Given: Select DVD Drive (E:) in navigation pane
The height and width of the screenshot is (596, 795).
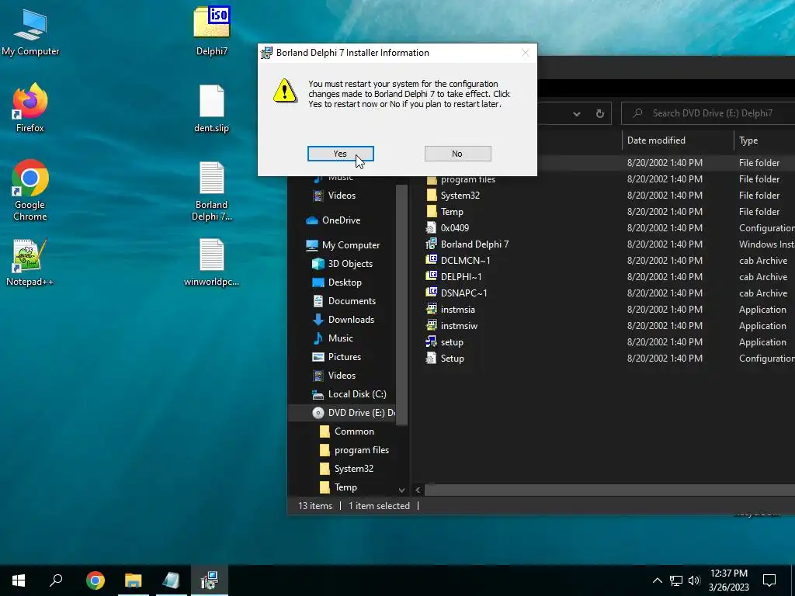Looking at the screenshot, I should point(353,413).
